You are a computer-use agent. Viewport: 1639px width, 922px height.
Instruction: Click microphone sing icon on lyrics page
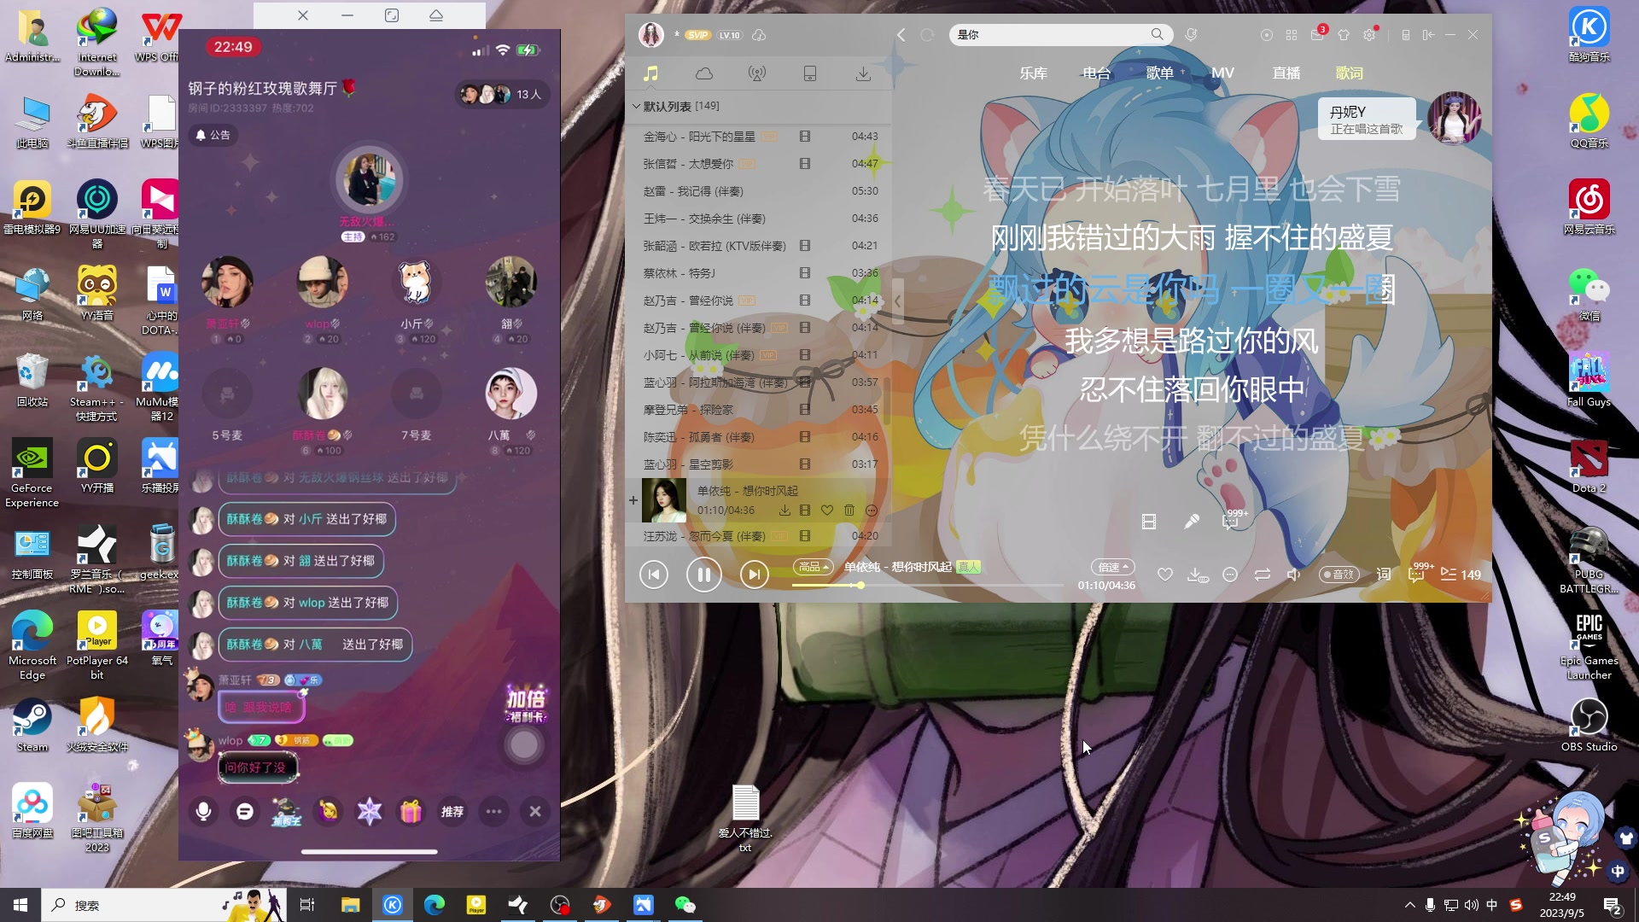(1192, 521)
